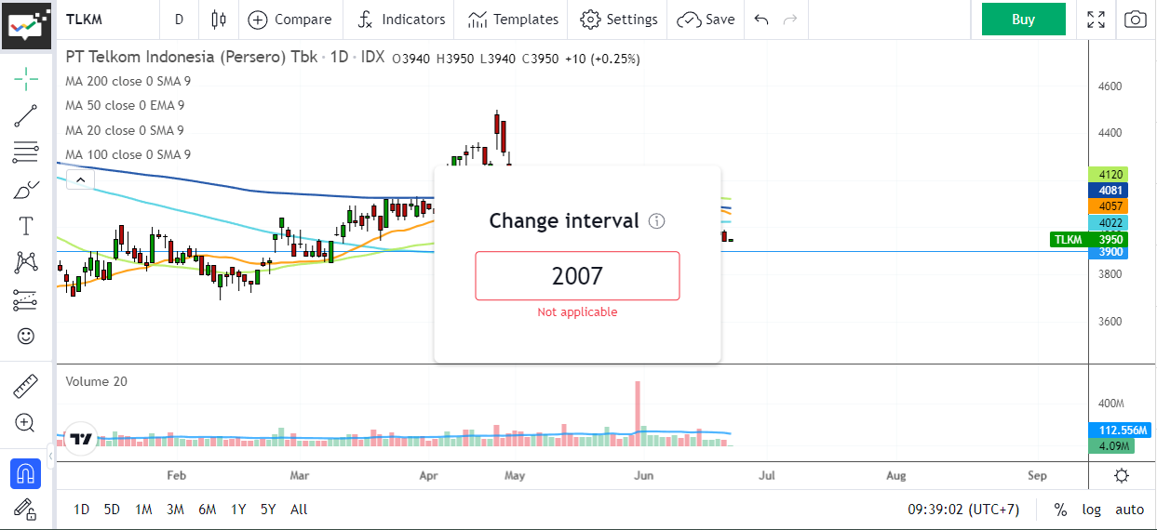Viewport: 1157px width, 530px height.
Task: Choose the text annotation tool
Action: [x=26, y=226]
